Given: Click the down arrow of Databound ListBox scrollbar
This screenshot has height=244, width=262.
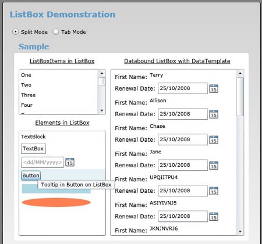Looking at the screenshot, I should pos(240,231).
